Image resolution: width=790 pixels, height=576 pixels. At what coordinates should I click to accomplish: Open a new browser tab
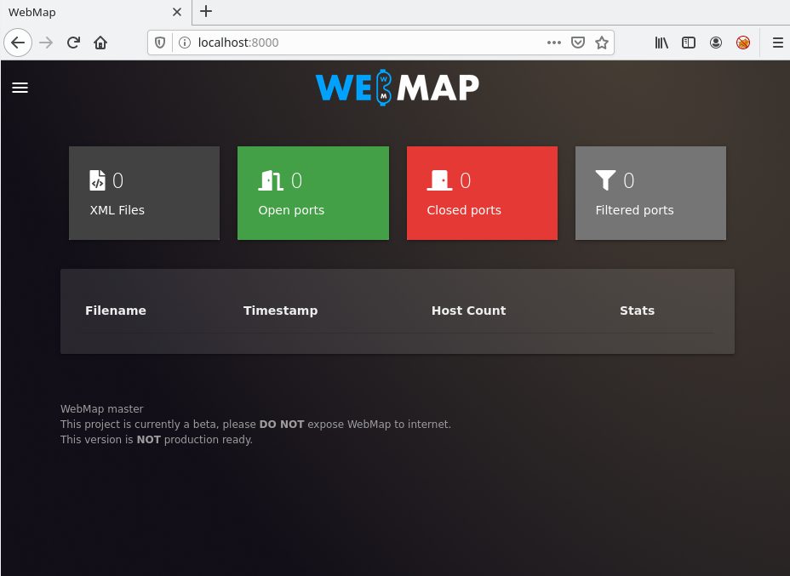coord(206,12)
